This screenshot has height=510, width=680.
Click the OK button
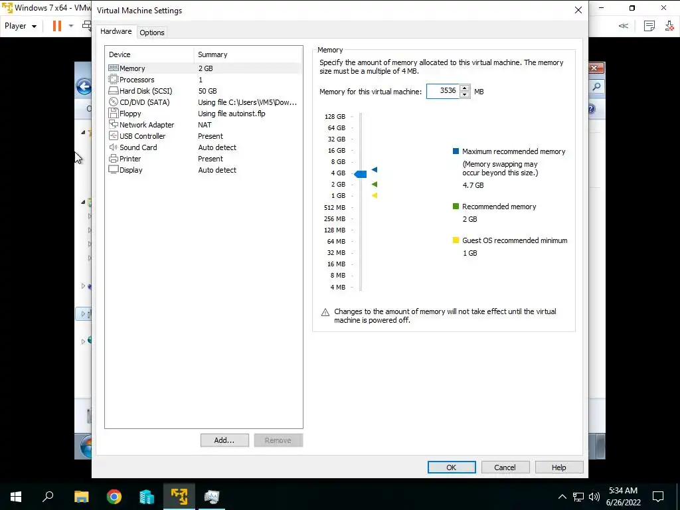coord(452,467)
